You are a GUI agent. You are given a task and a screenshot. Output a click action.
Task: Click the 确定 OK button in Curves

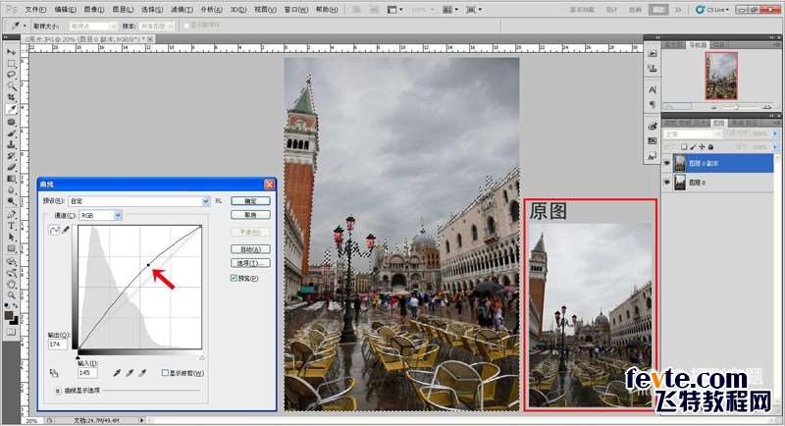click(x=250, y=201)
